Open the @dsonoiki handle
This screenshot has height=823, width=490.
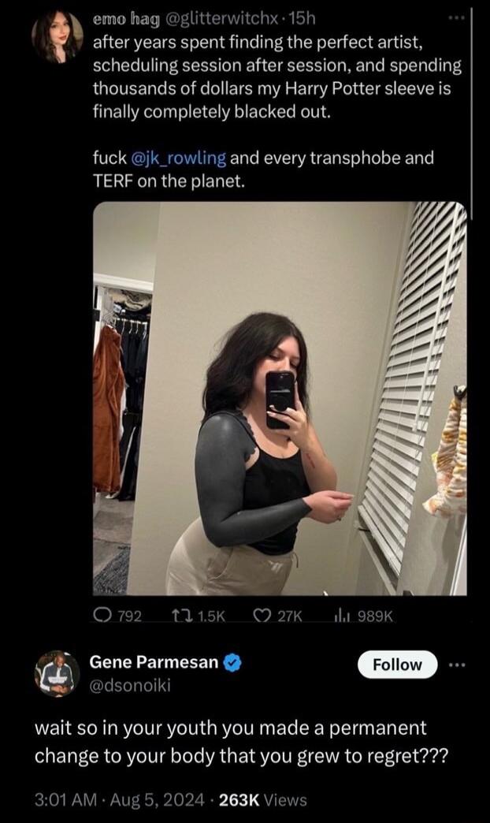pyautogui.click(x=130, y=686)
